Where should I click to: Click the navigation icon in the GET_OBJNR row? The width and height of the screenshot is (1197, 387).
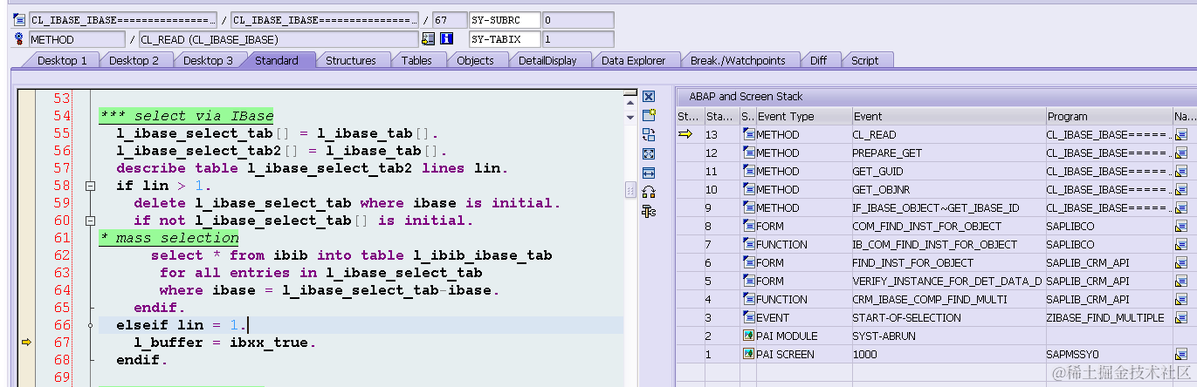click(x=1181, y=189)
